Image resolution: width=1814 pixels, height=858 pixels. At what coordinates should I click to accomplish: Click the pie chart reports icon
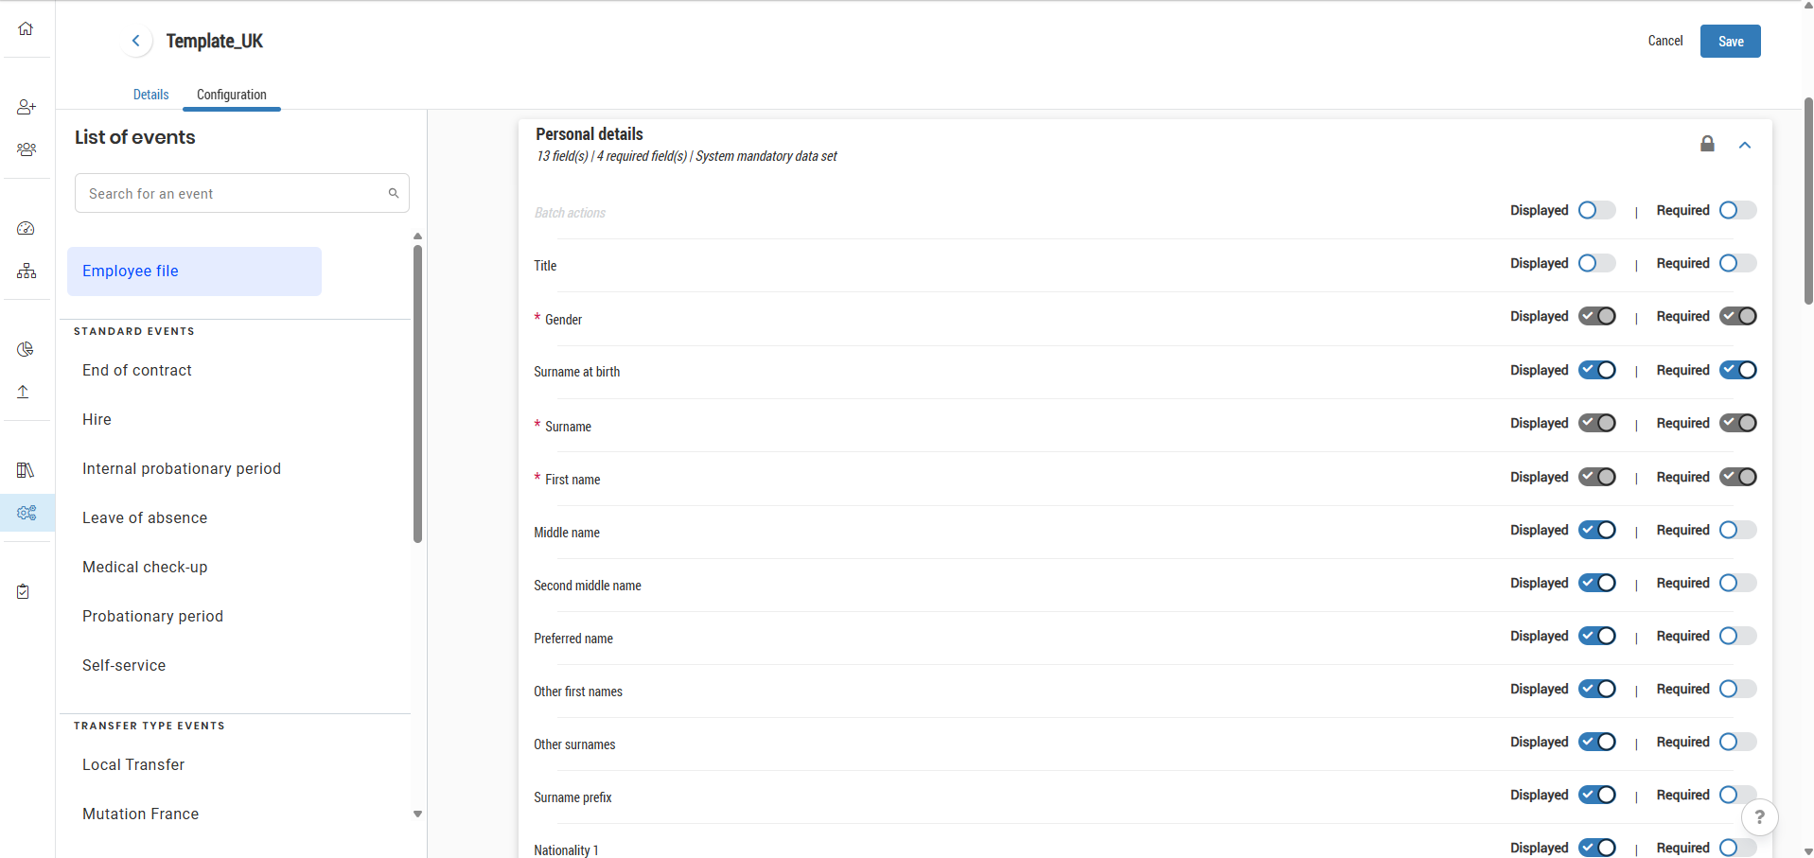click(26, 349)
